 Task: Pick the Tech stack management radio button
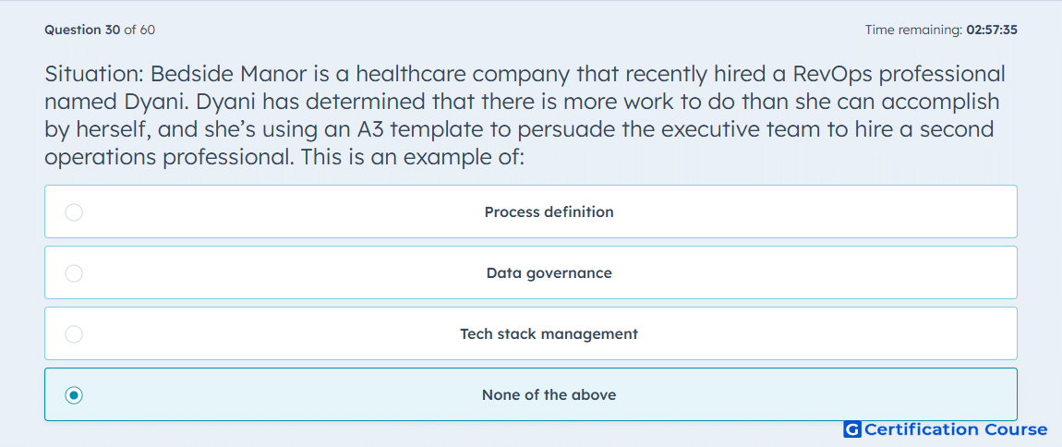pyautogui.click(x=74, y=334)
